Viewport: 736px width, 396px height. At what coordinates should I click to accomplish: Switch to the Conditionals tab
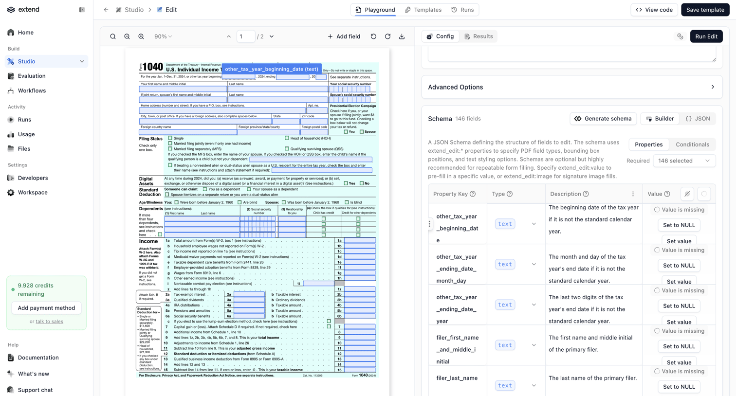[x=692, y=144]
